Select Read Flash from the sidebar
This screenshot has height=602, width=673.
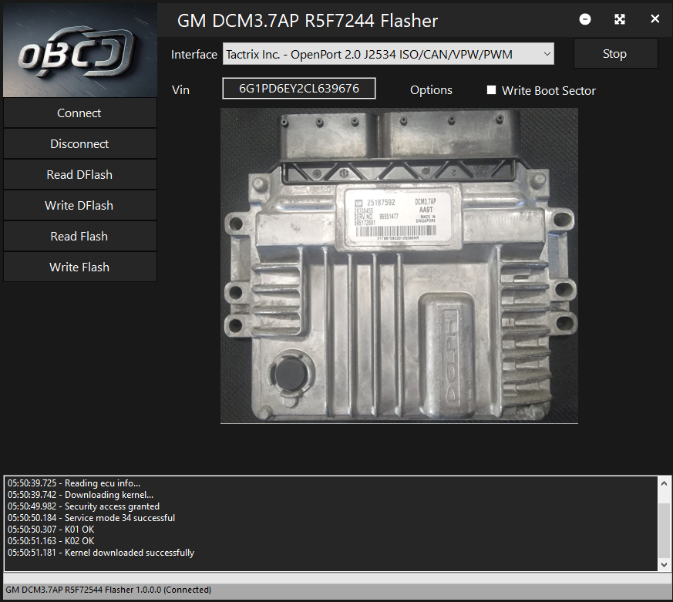(79, 236)
